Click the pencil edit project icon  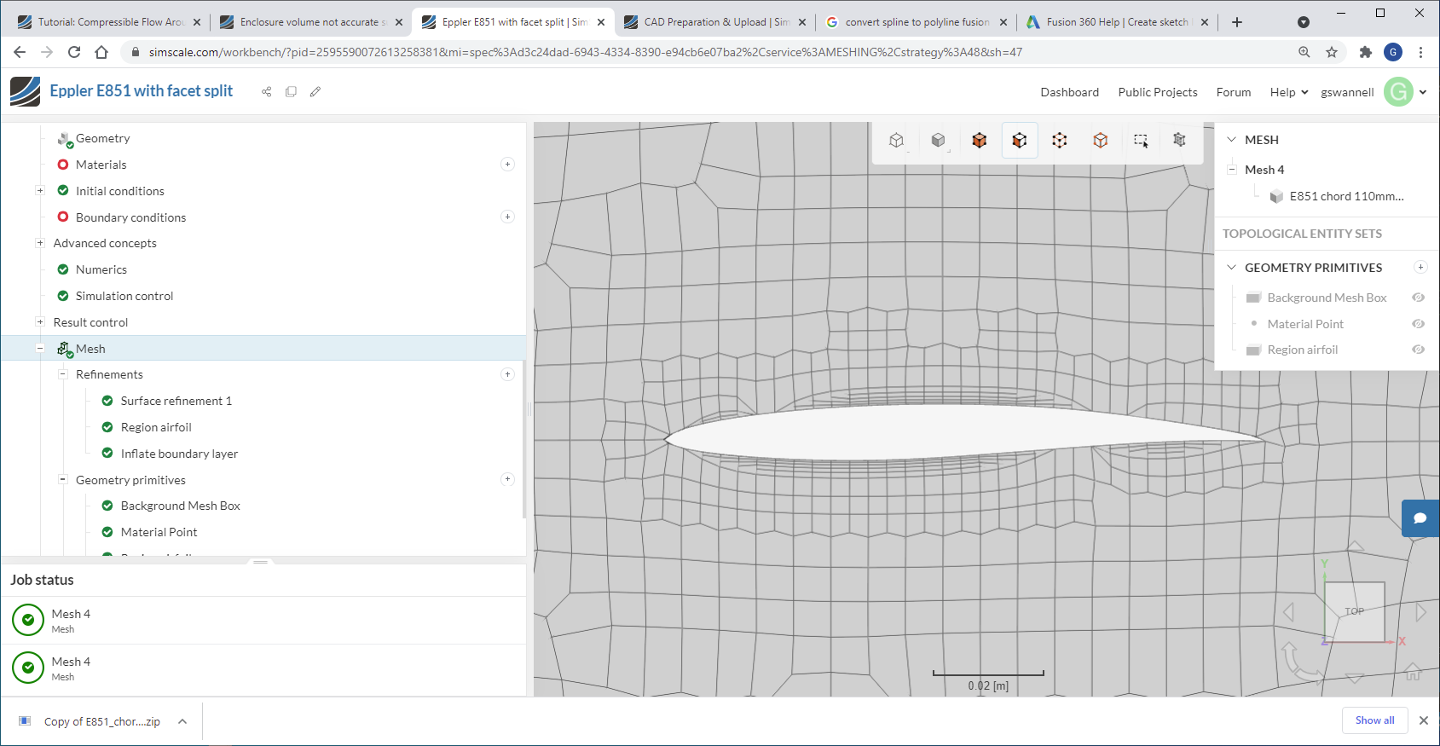(x=315, y=92)
